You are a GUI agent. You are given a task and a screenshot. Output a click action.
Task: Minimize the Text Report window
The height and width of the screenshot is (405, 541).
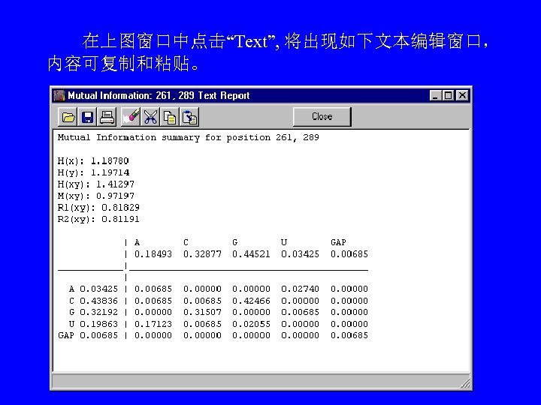[x=435, y=95]
